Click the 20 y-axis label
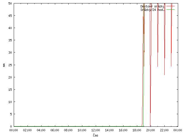The width and height of the screenshot is (183, 137). point(10,77)
